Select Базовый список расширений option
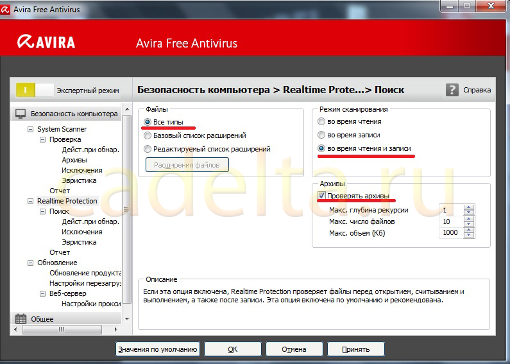Screen dimensions: 510x364 coord(148,135)
